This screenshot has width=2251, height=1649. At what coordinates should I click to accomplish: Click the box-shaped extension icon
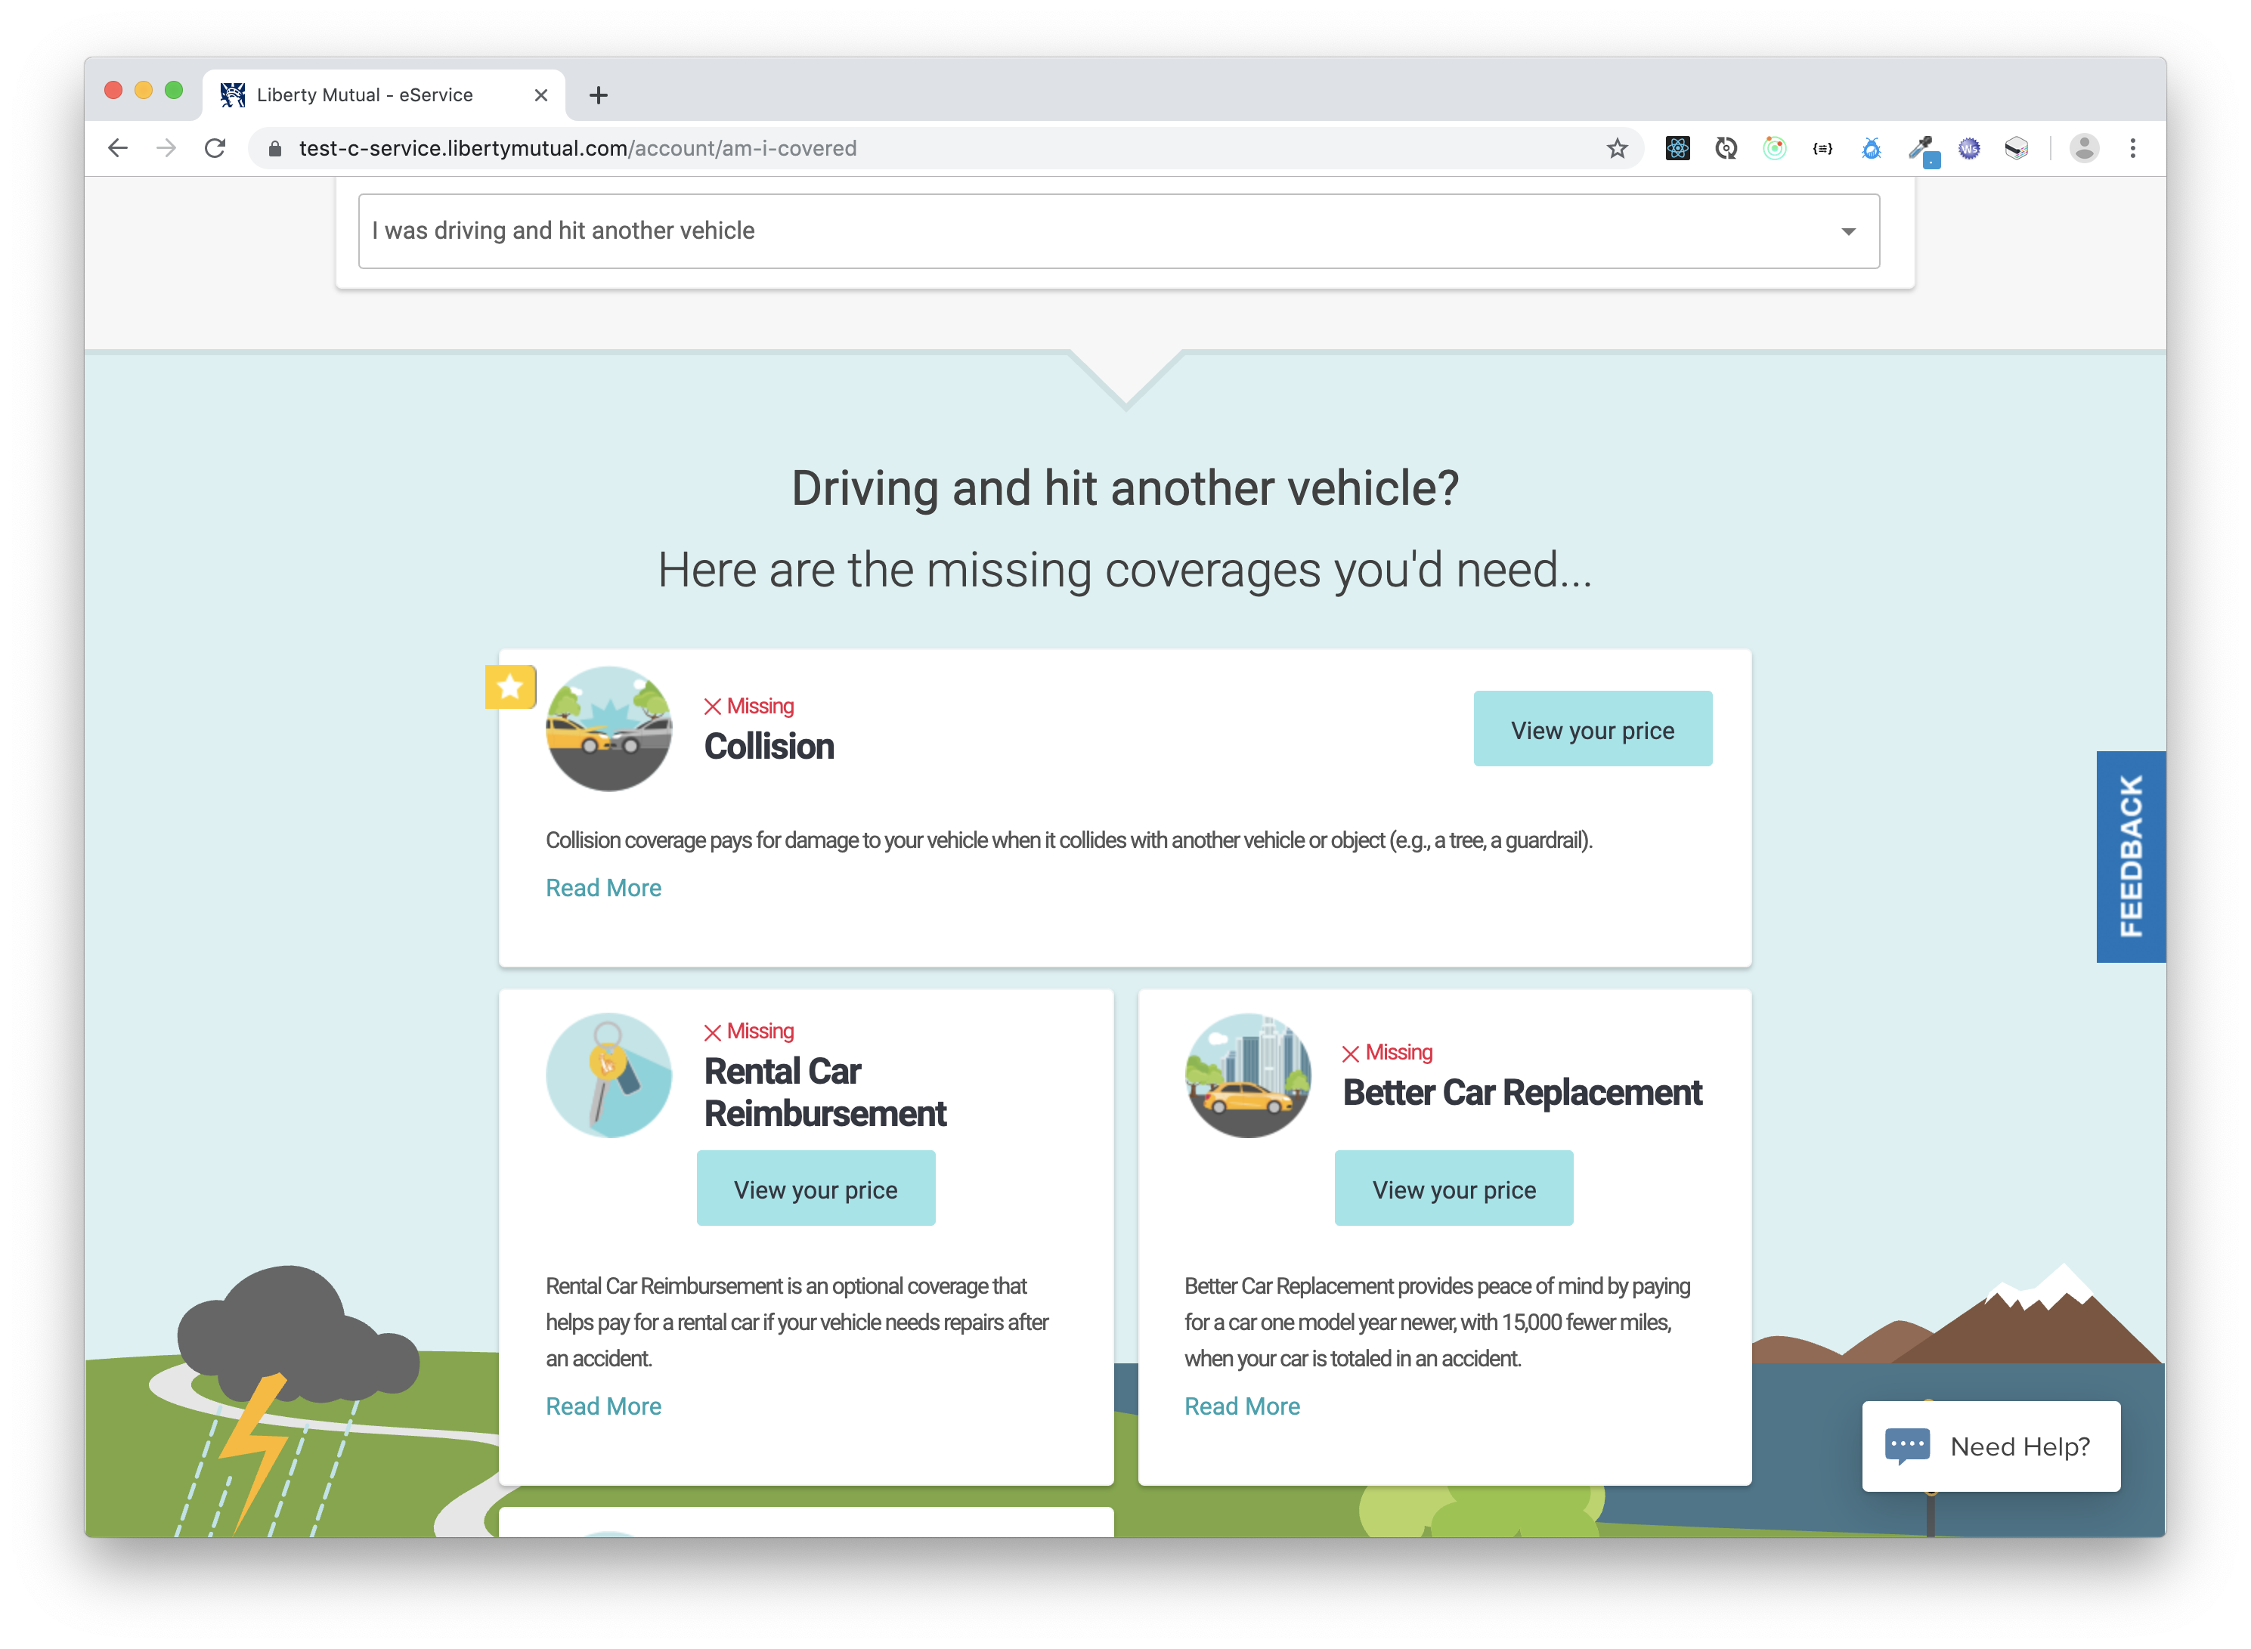click(x=2017, y=149)
